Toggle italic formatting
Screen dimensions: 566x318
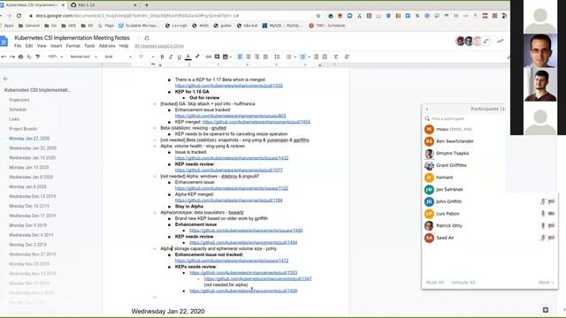171,57
